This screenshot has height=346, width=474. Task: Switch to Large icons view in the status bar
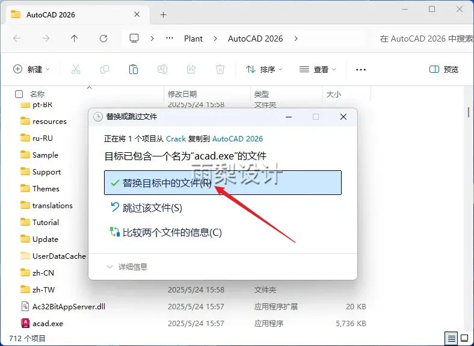coord(464,338)
